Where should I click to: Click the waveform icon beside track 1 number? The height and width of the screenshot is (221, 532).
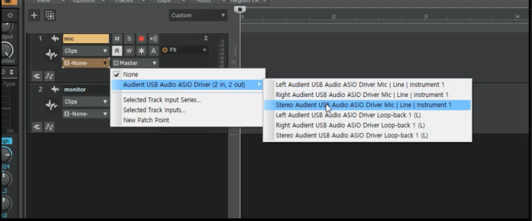[55, 39]
